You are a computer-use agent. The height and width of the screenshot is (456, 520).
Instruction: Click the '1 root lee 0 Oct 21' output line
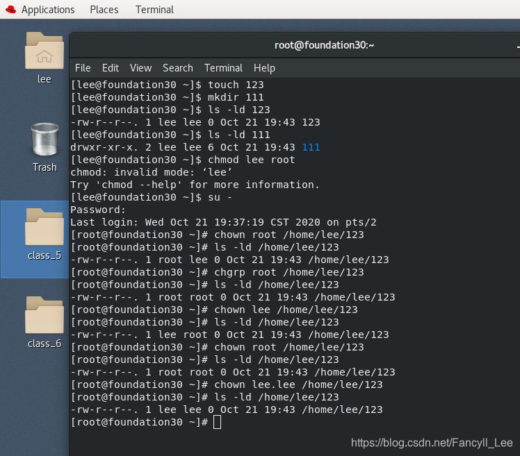point(229,260)
